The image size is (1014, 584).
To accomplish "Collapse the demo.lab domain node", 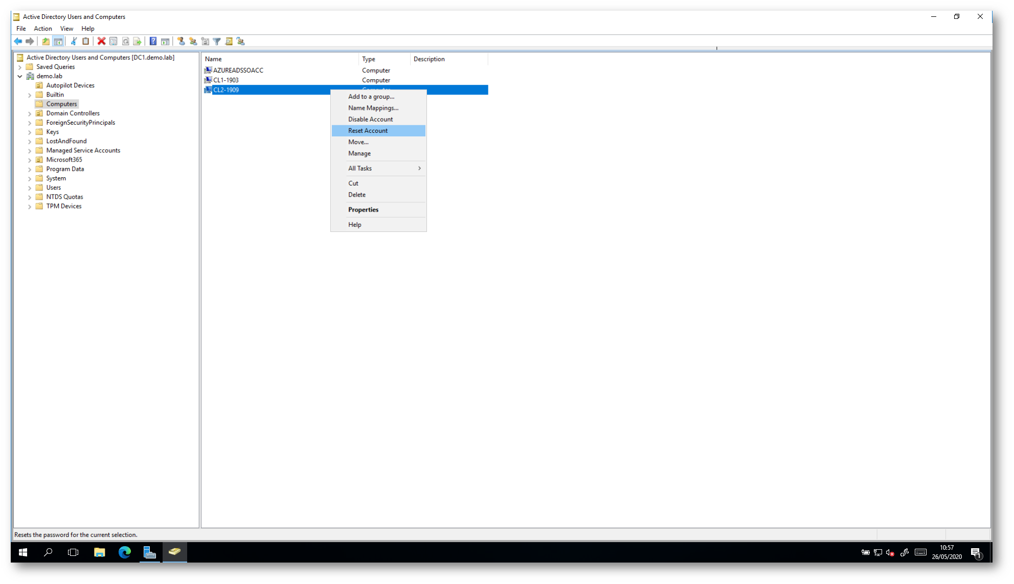I will tap(20, 76).
